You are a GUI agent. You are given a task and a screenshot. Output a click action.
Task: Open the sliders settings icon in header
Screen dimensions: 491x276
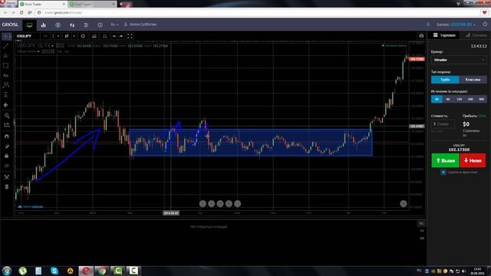click(86, 25)
